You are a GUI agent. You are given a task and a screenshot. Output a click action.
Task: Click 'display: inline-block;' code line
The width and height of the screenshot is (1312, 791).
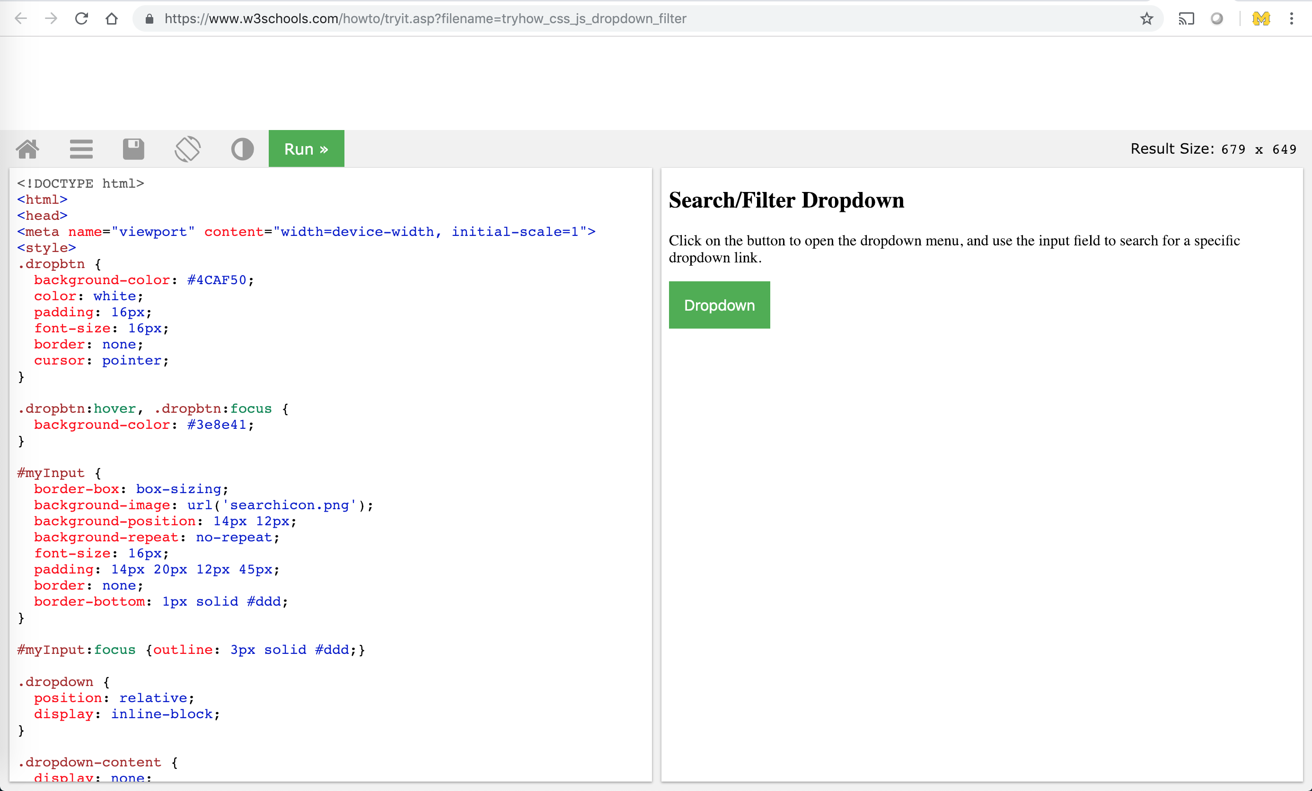click(x=127, y=714)
